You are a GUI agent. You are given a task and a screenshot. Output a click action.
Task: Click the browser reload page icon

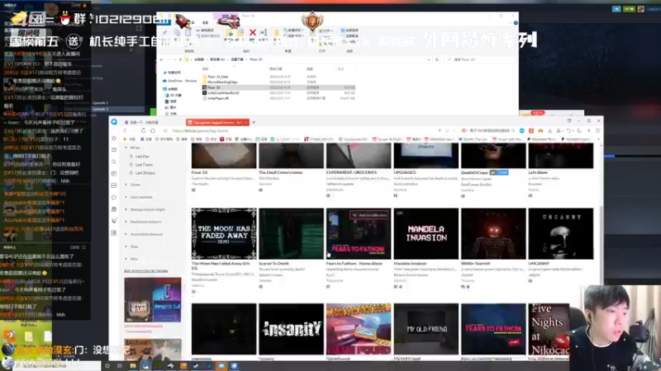(x=143, y=131)
